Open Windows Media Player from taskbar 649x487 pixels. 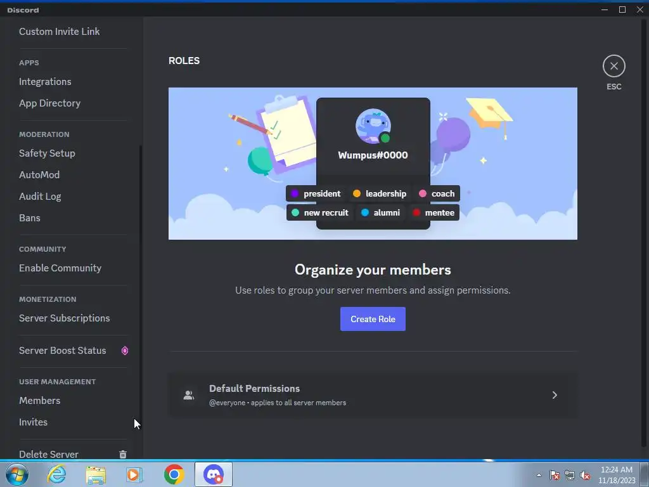pyautogui.click(x=134, y=474)
